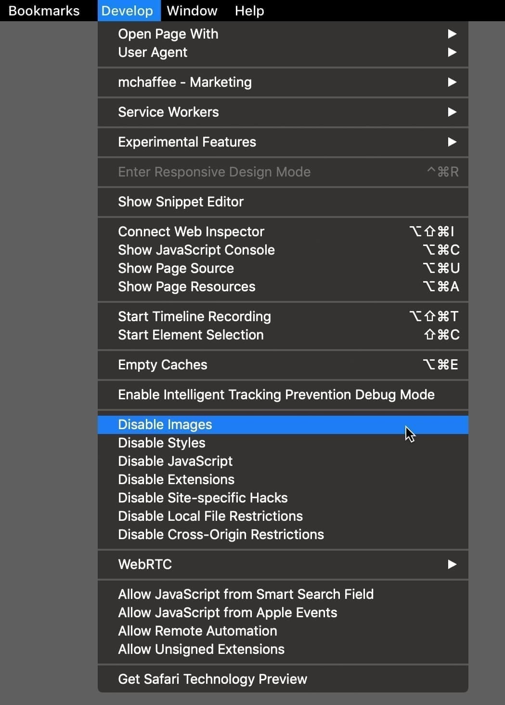Screen dimensions: 505x705
Task: Open Experimental Features submenu
Action: point(187,142)
